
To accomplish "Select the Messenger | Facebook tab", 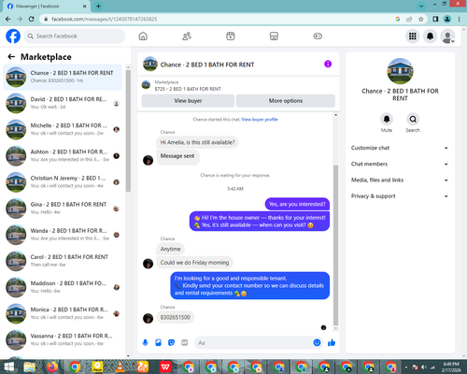I will point(47,7).
